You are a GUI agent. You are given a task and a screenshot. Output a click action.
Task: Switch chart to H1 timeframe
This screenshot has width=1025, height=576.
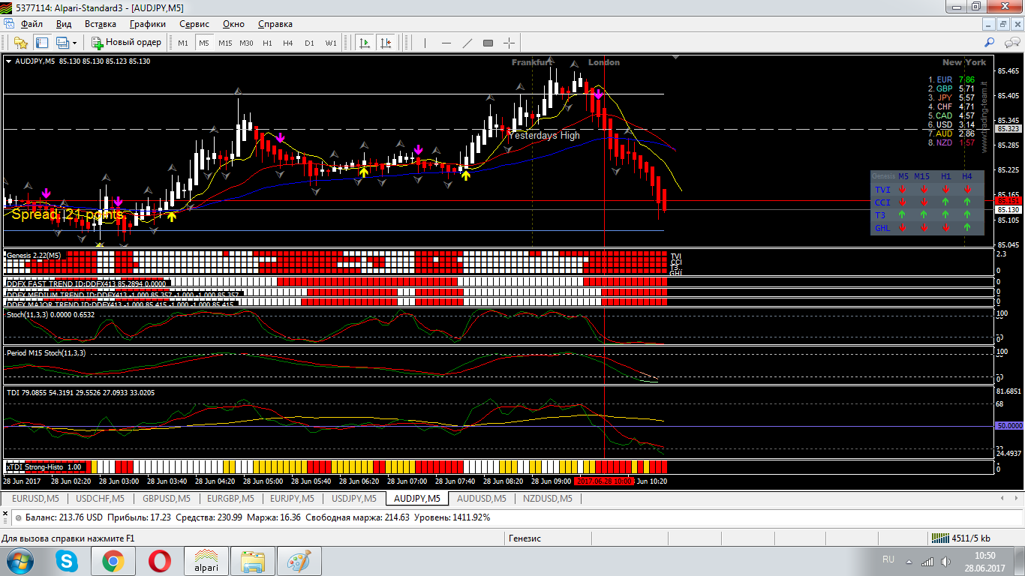267,43
